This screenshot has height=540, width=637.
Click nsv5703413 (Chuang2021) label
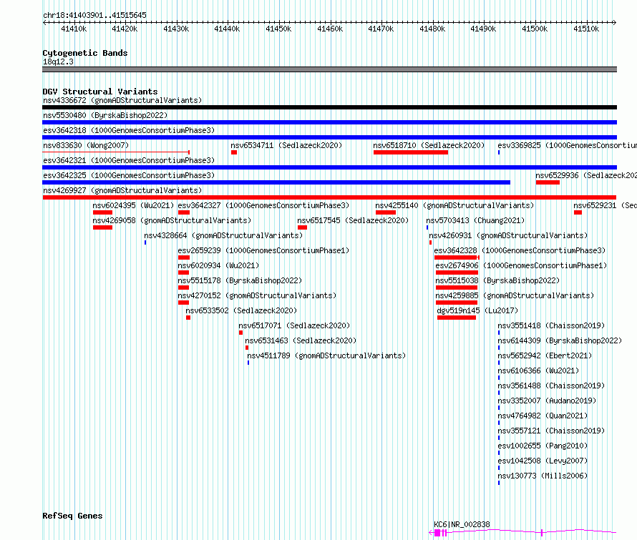pyautogui.click(x=475, y=220)
